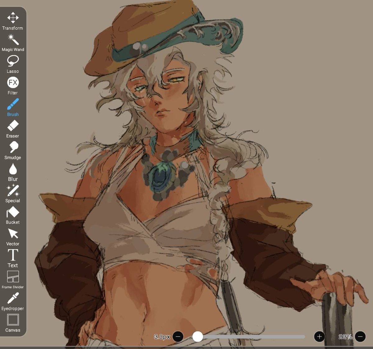Decrease brush size with minus button
The image size is (373, 349).
(178, 336)
